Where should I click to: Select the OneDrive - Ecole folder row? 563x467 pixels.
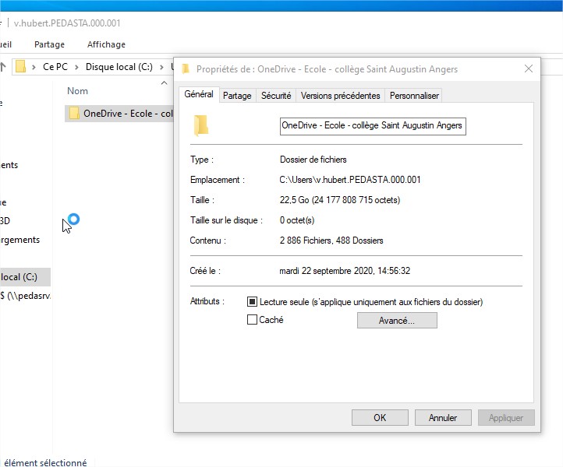click(119, 114)
